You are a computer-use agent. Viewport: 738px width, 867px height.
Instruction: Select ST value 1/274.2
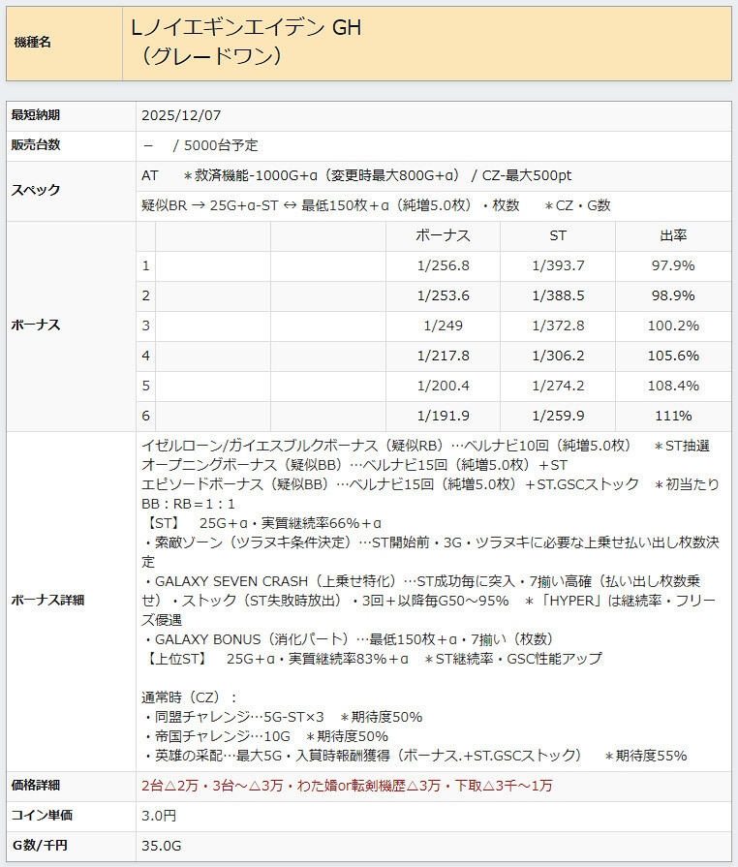click(558, 386)
